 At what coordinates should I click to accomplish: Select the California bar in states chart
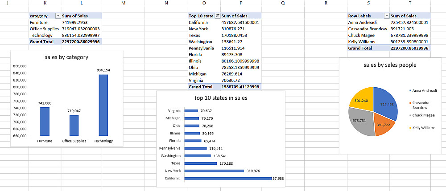(x=227, y=179)
